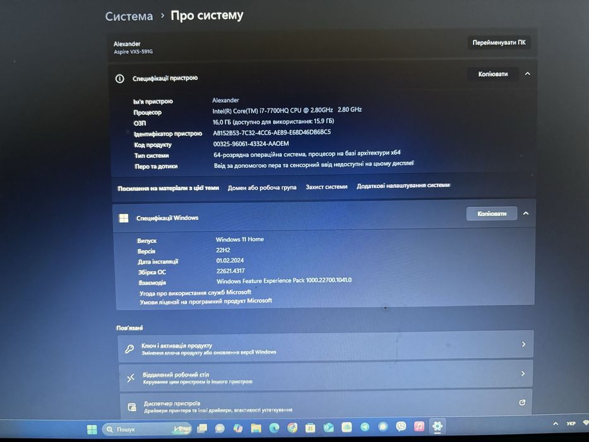Open Угода про використання служб Microsoft

195,292
